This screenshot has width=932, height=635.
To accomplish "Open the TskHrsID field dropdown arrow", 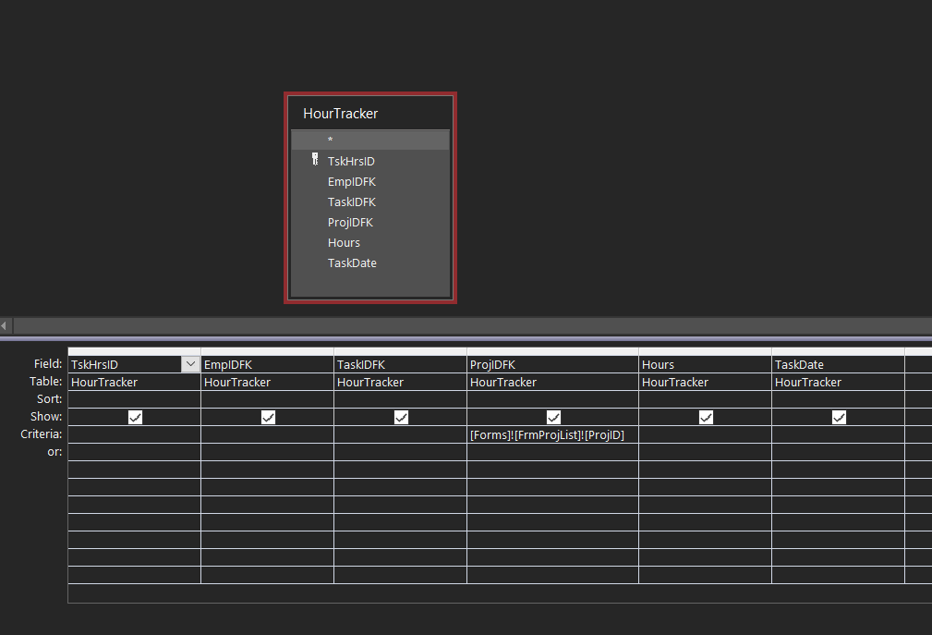I will point(190,364).
